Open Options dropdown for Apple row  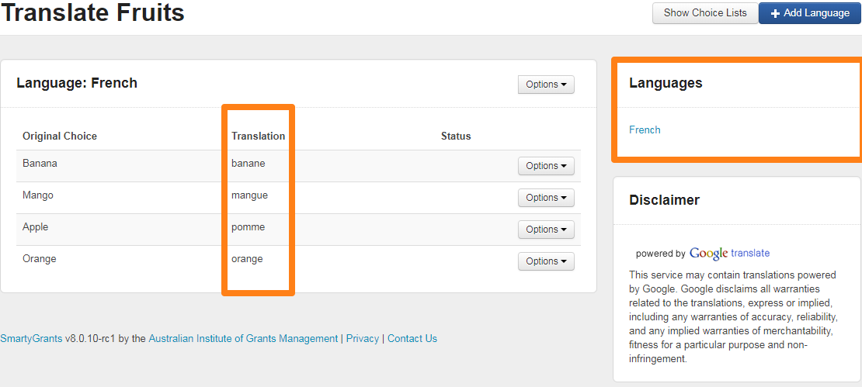tap(546, 230)
